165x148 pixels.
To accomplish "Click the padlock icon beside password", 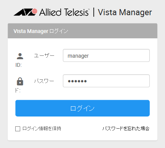I will point(20,82).
